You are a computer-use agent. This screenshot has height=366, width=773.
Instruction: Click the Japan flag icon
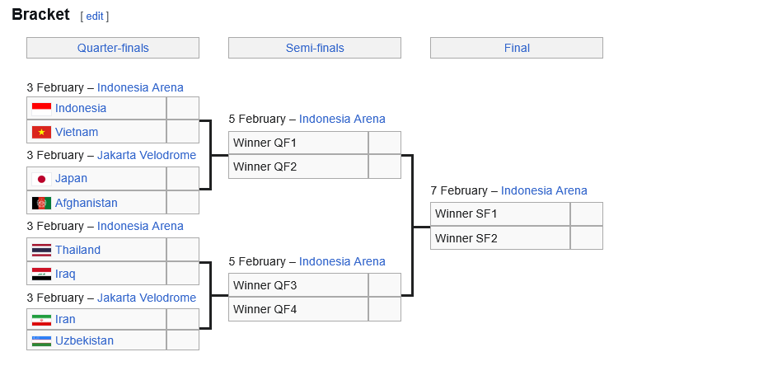(41, 179)
